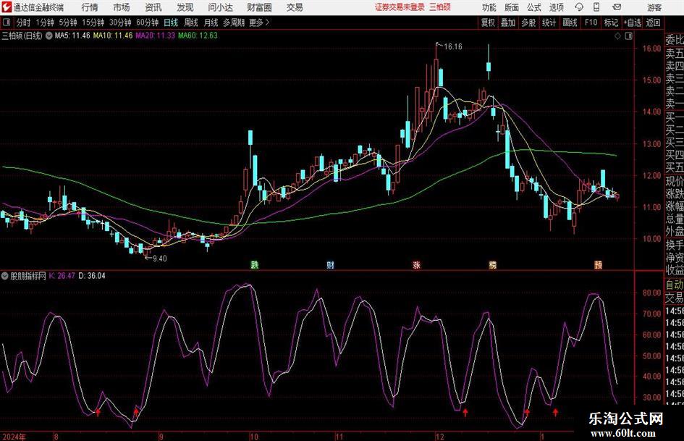
Task: Open the 资讯 menu
Action: tap(153, 7)
